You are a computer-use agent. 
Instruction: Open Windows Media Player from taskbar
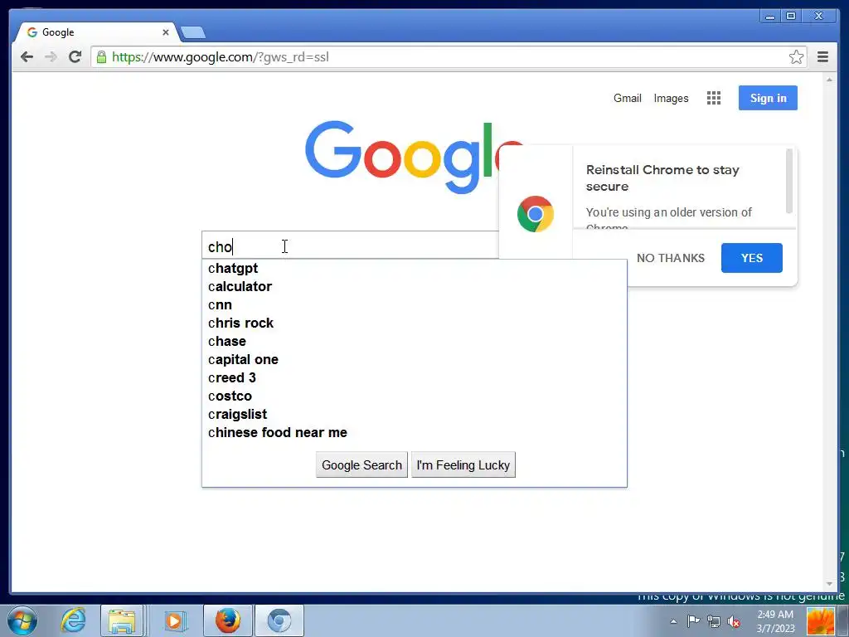pyautogui.click(x=174, y=620)
